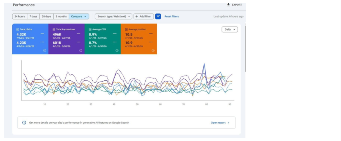
Task: Click the Total clicks 4.32K value
Action: click(x=21, y=34)
